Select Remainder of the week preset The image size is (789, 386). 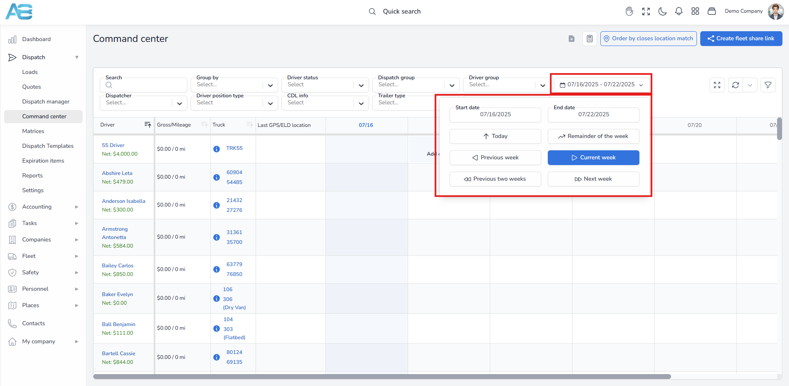593,136
